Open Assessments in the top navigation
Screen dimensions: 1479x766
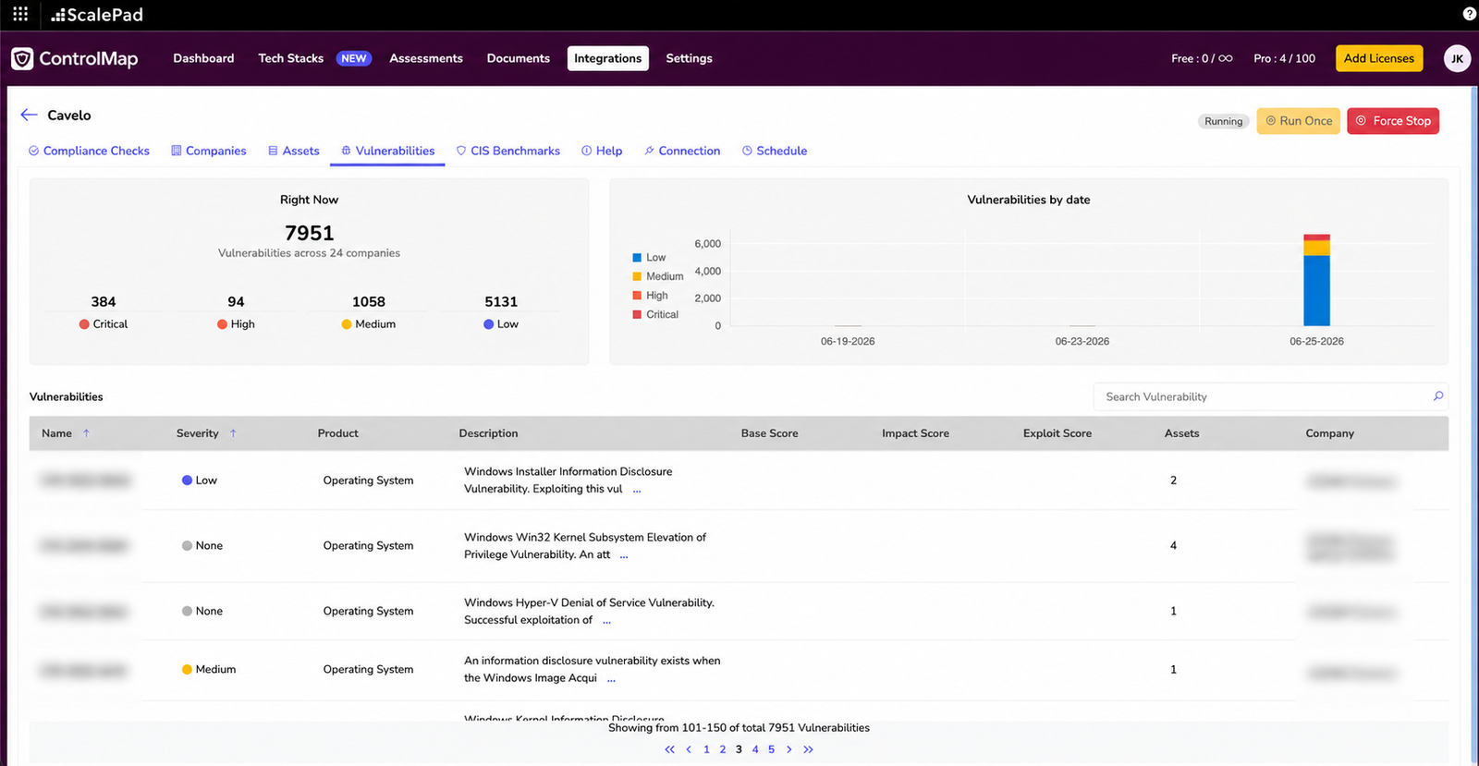[426, 58]
